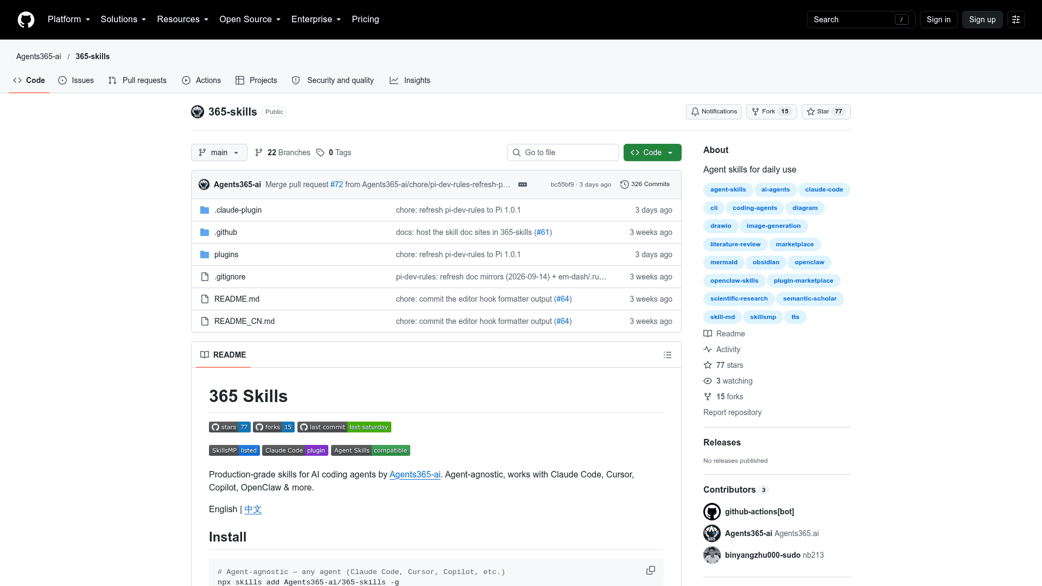Expand the commit message ellipsis button
This screenshot has height=586, width=1042.
[523, 184]
